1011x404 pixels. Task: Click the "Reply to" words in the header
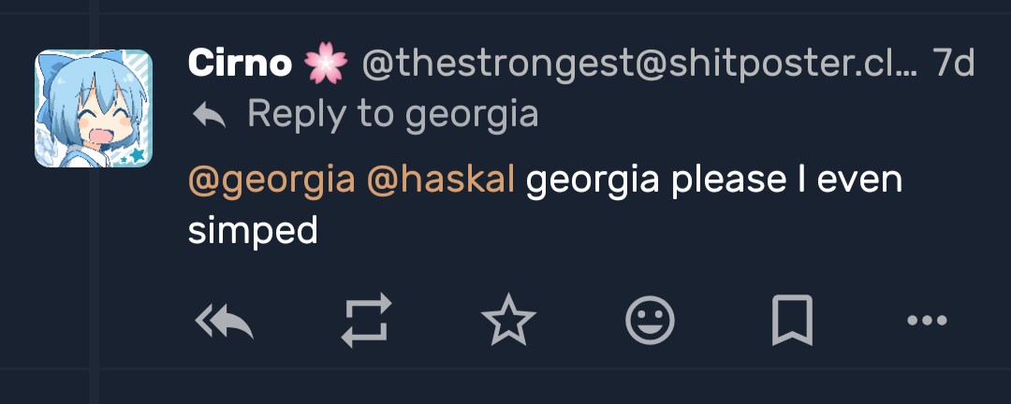(320, 115)
